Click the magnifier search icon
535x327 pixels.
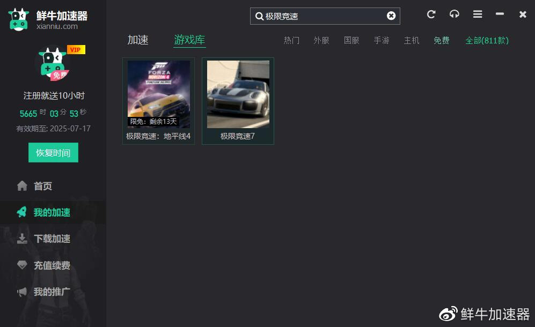click(x=259, y=16)
